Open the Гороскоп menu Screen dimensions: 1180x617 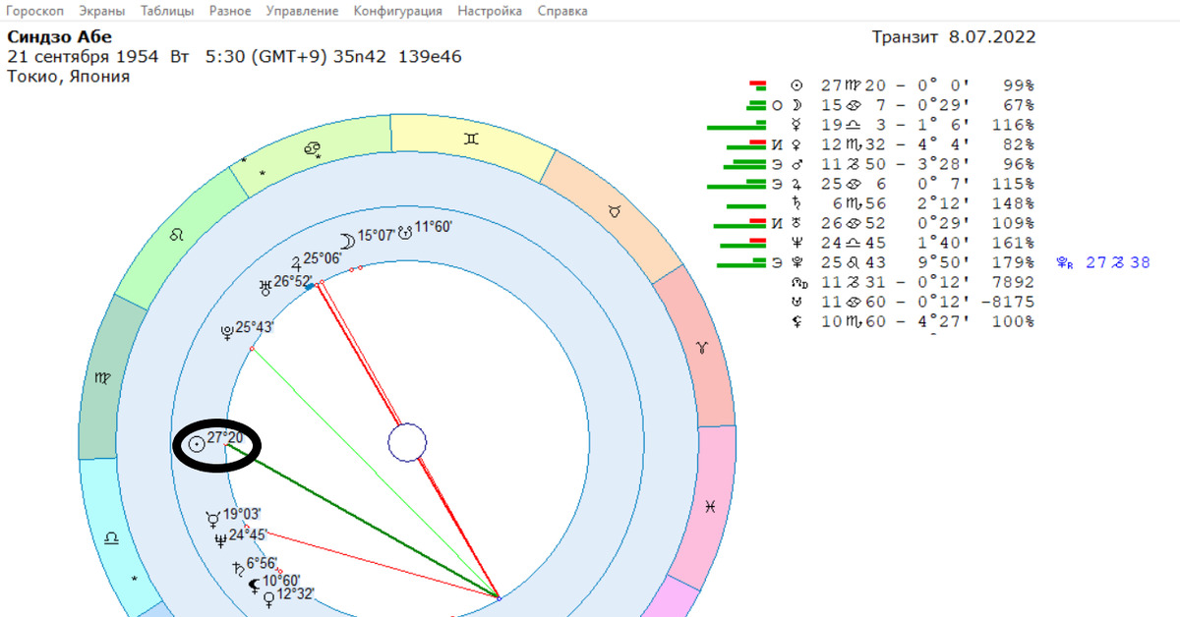pyautogui.click(x=32, y=11)
